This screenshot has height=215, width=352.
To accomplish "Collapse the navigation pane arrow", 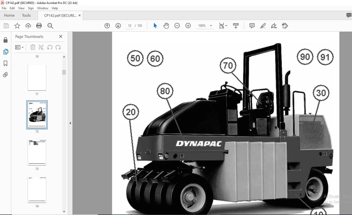I will (x=70, y=123).
